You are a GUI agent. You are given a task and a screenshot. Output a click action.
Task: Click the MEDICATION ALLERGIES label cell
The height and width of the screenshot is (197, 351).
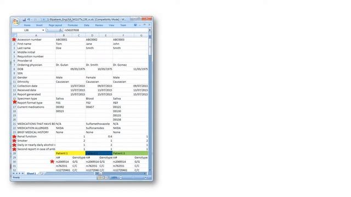pyautogui.click(x=36, y=128)
